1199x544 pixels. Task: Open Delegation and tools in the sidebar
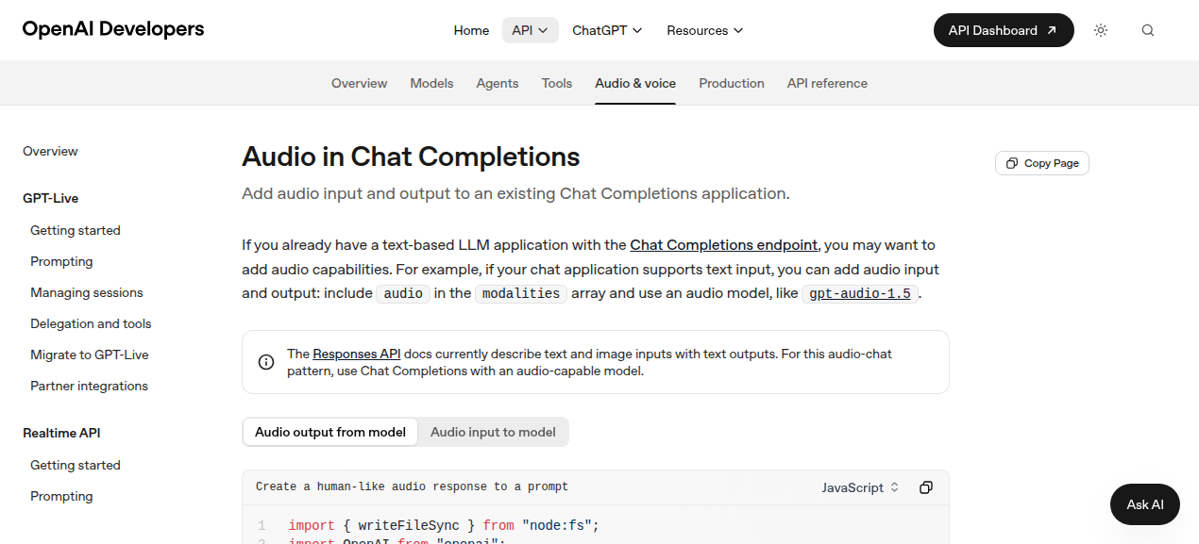pos(91,323)
